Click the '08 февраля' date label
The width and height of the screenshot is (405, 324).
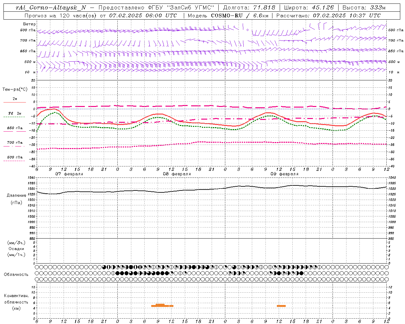[177, 174]
